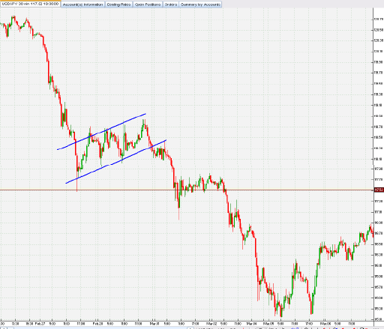Image resolution: width=384 pixels, height=329 pixels.
Task: Click the Feb 27 date label on time axis
Action: click(x=40, y=324)
